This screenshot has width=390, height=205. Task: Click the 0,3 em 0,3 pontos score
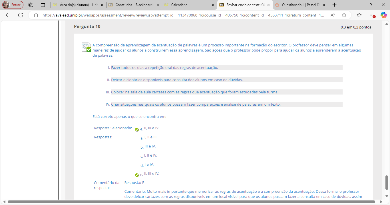(356, 27)
